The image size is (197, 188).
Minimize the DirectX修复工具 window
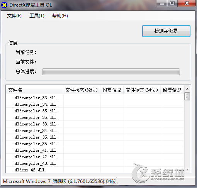162,3
